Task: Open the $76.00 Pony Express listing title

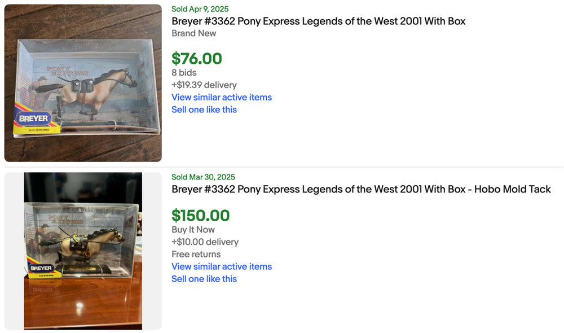Action: point(318,21)
